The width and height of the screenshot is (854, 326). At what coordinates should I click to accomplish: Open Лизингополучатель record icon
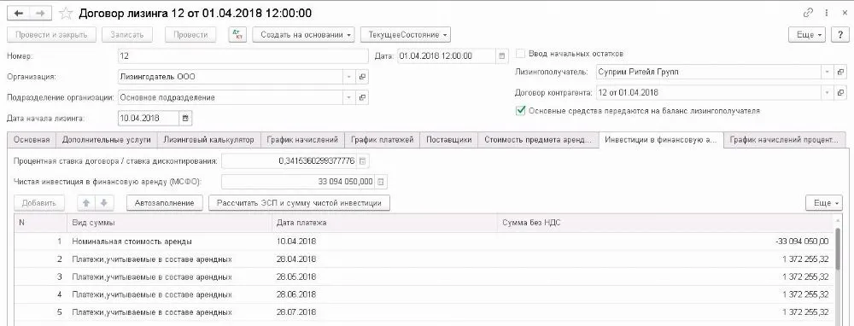840,72
